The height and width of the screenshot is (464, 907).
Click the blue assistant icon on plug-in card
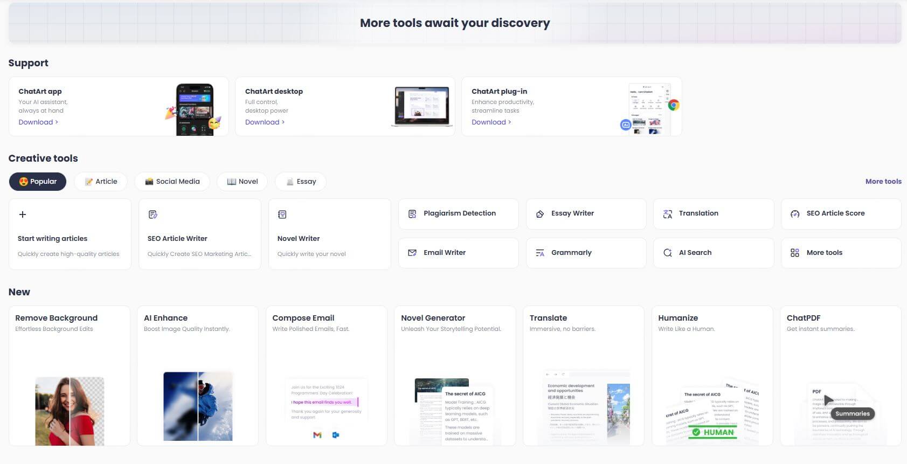click(x=626, y=125)
